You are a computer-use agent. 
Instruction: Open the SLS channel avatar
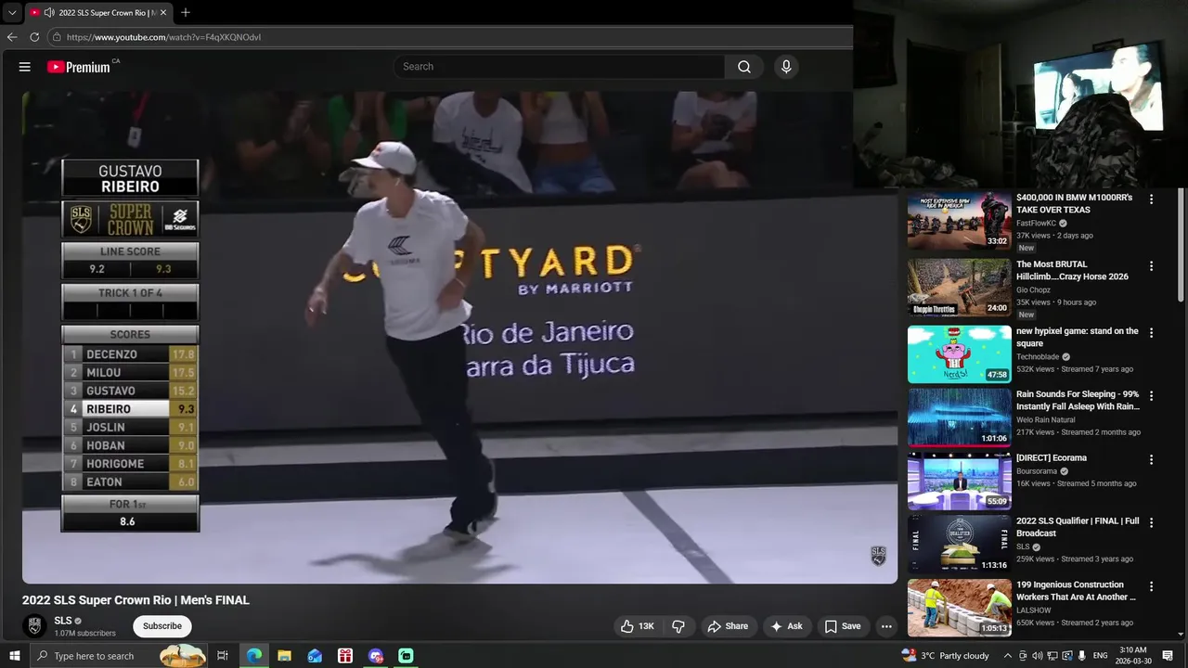click(x=34, y=626)
